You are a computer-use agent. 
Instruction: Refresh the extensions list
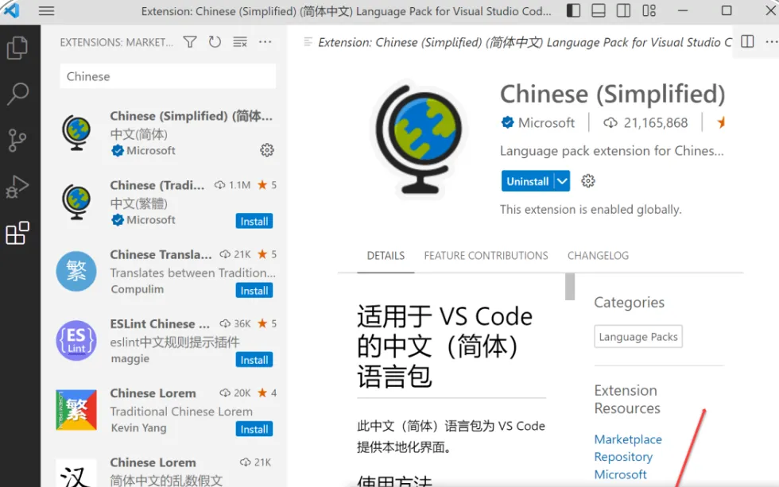coord(215,42)
